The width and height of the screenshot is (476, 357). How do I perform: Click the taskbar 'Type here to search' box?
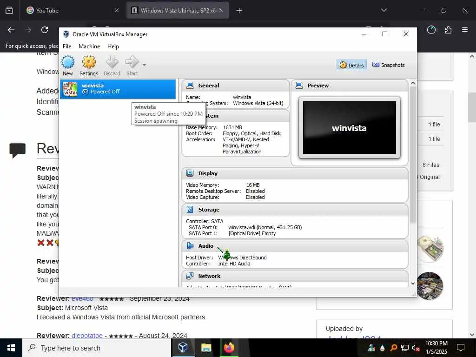[x=97, y=348]
